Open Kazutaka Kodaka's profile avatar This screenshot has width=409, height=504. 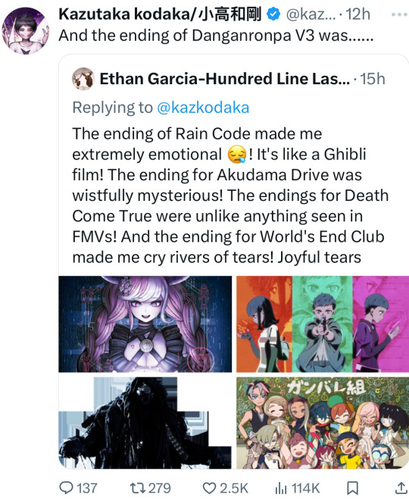coord(26,30)
